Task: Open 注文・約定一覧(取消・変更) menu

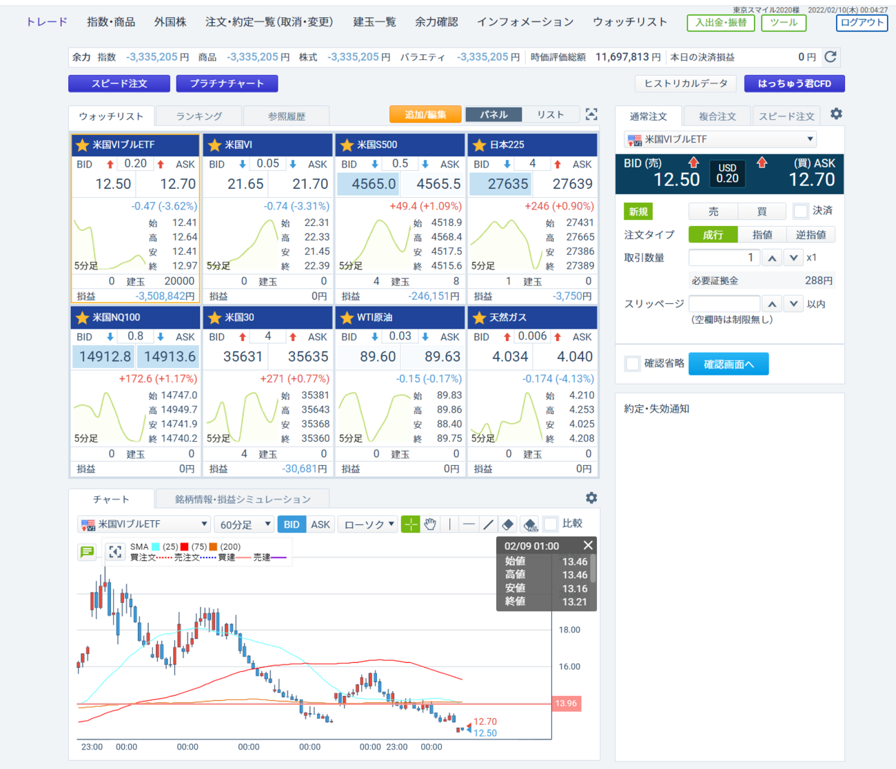Action: tap(269, 22)
